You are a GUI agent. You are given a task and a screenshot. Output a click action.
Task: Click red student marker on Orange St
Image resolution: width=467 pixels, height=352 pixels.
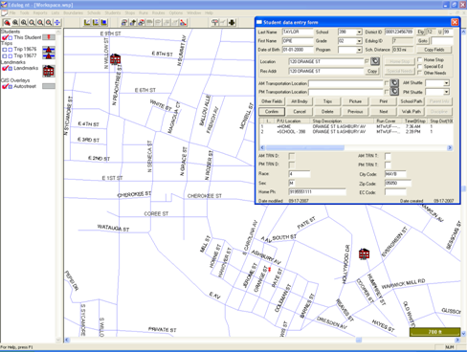pos(270,270)
